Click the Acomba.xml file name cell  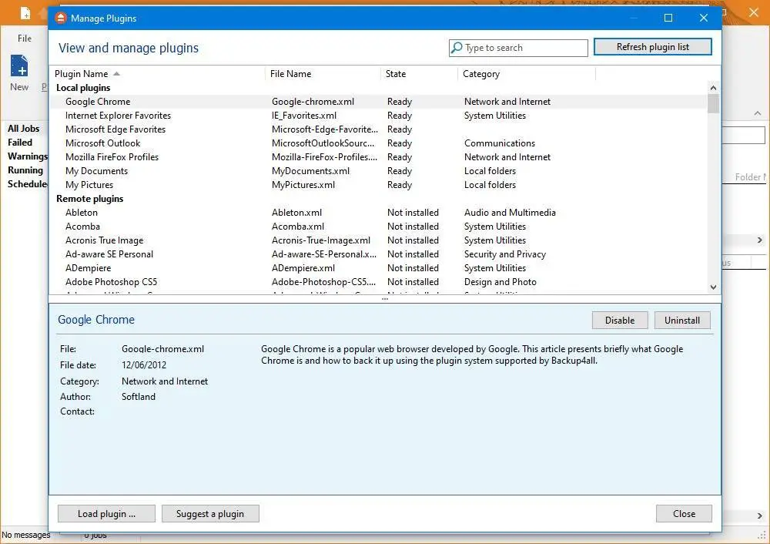[x=297, y=227]
